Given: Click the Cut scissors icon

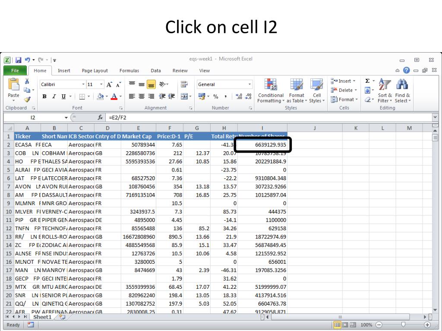Looking at the screenshot, I should (27, 81).
